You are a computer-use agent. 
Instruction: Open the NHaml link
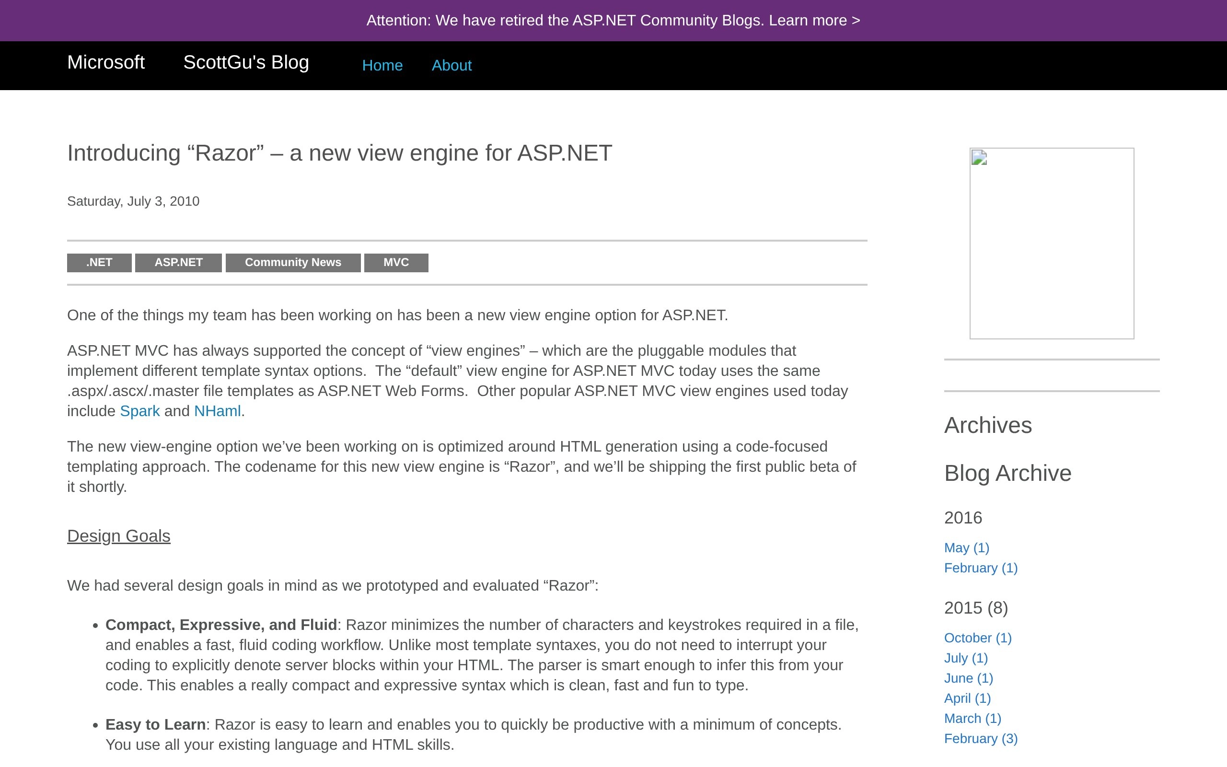tap(218, 411)
